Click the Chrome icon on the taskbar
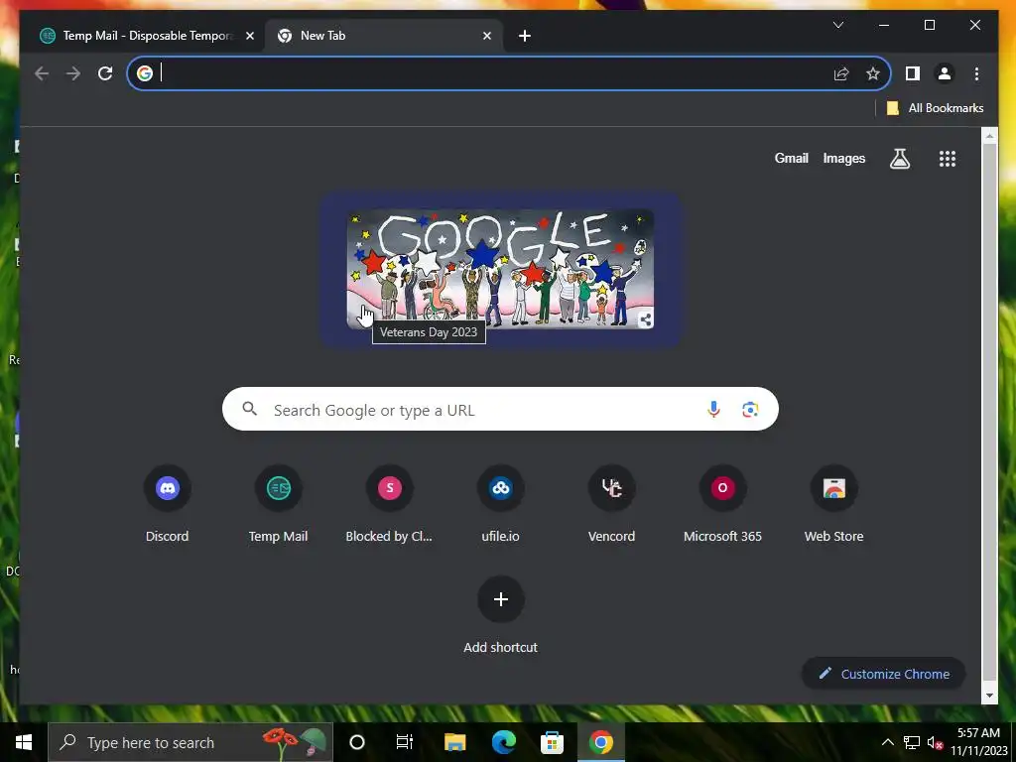1016x762 pixels. pyautogui.click(x=600, y=742)
